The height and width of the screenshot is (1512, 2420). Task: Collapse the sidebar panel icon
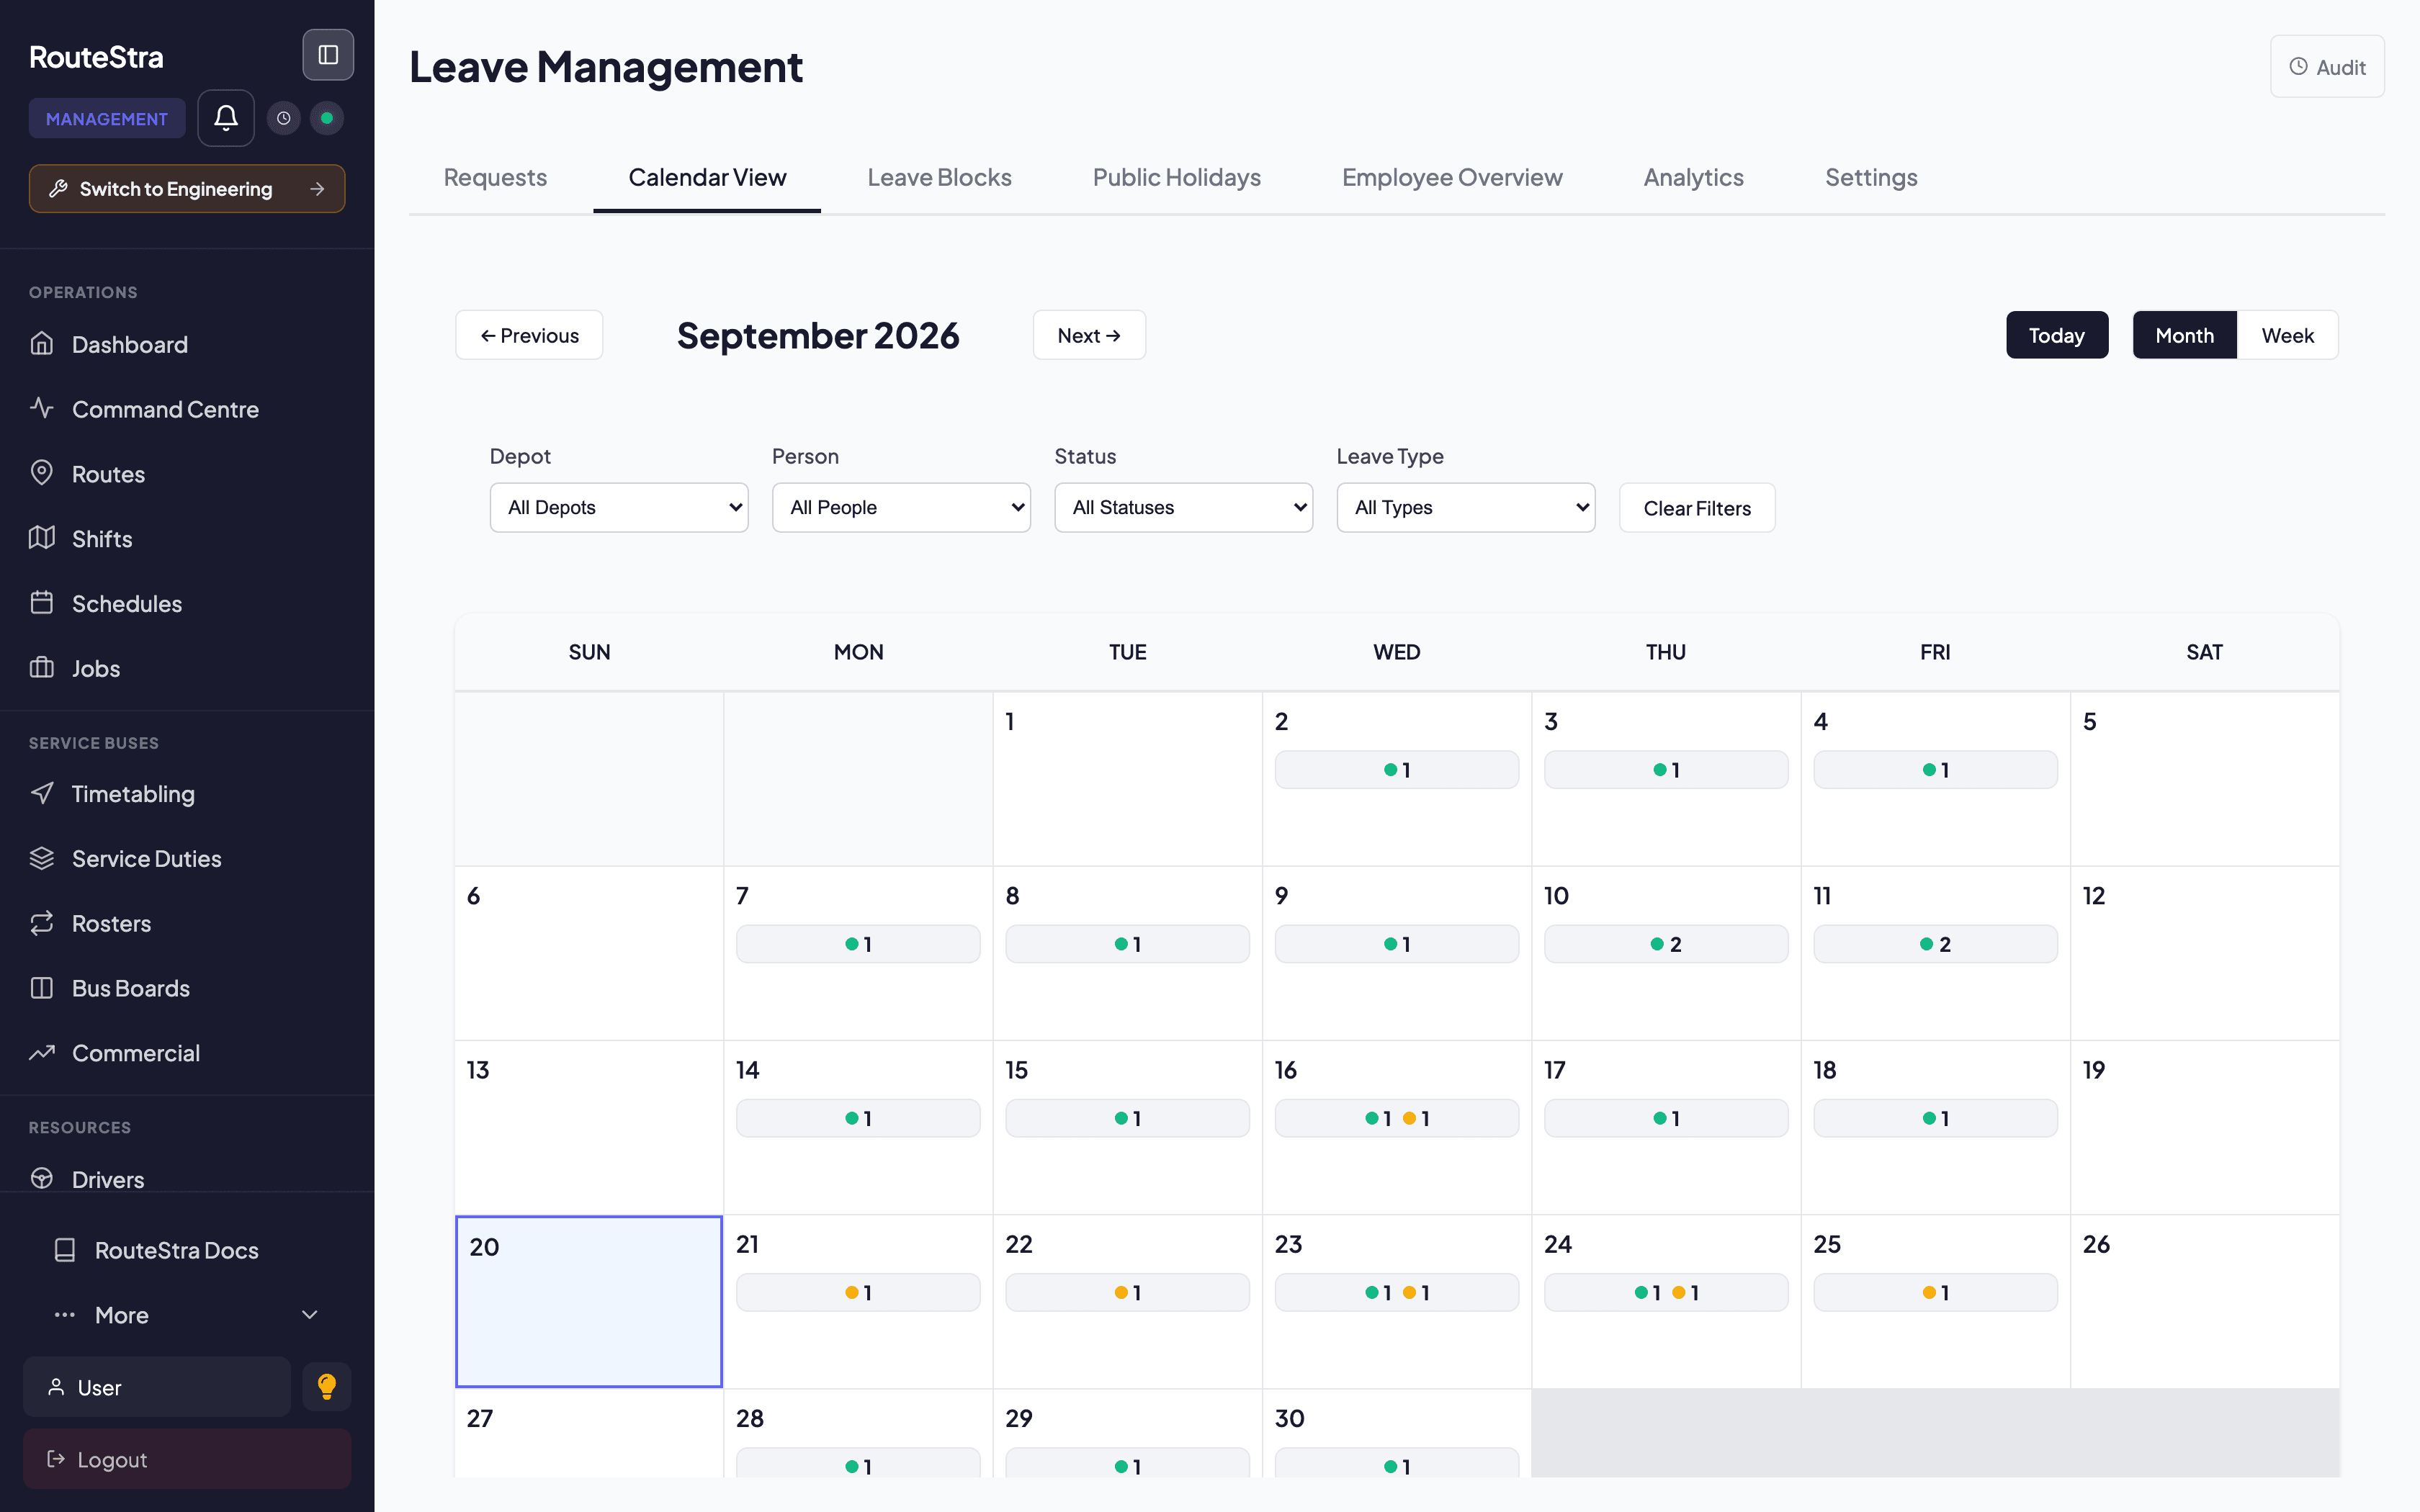(x=328, y=55)
